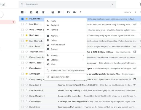Open Finance Vertical Bi-Weekly Notes email
Viewport: 141px width, 110px height.
(80, 85)
